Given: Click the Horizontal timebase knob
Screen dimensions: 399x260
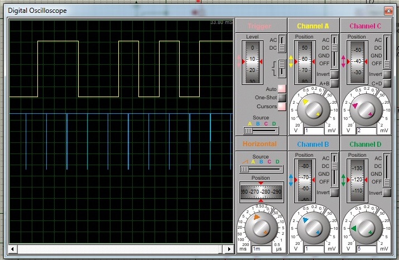Looking at the screenshot, I should click(x=261, y=228).
